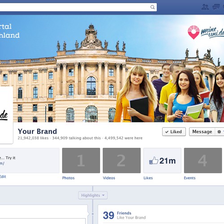Click the Your Brand page title
Viewport: 224px width, 224px height.
(x=37, y=131)
